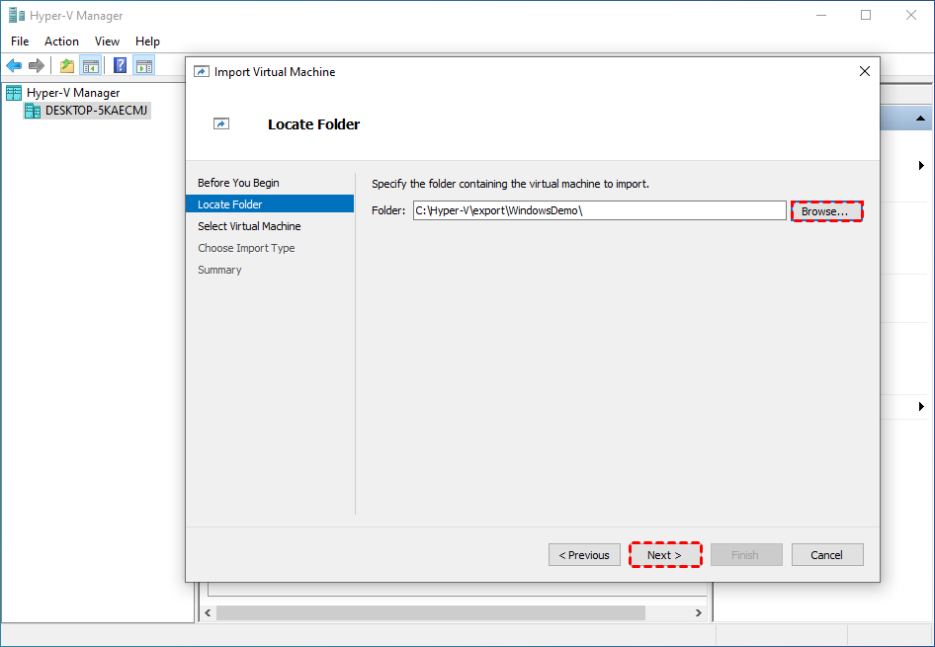Click the disabled Finish button

pos(746,555)
